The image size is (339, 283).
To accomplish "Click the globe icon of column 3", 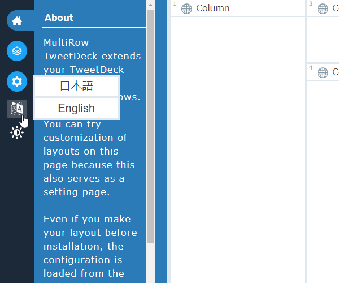I will pos(323,9).
